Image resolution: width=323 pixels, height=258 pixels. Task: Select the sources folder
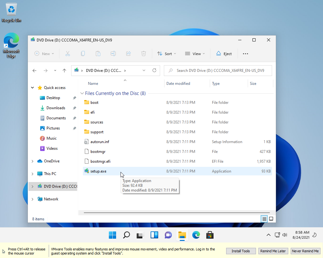click(177, 122)
